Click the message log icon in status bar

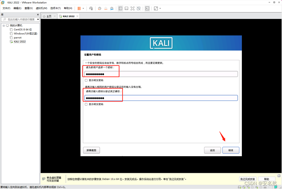[276, 187]
